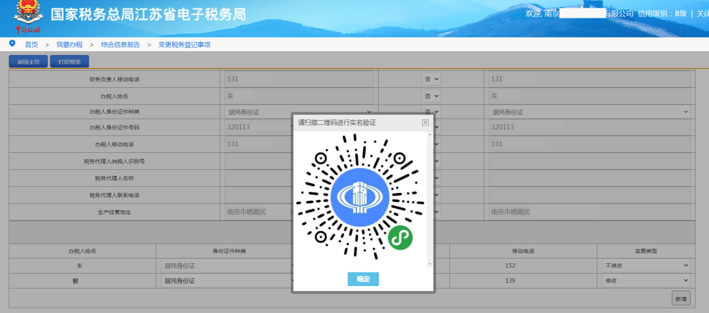Image resolution: width=709 pixels, height=313 pixels.
Task: Click the 信用级别：B级 text
Action: (x=662, y=14)
